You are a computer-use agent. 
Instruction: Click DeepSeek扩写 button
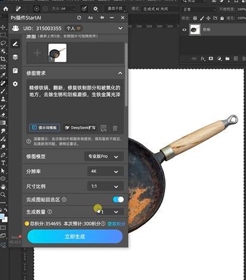pyautogui.click(x=80, y=128)
